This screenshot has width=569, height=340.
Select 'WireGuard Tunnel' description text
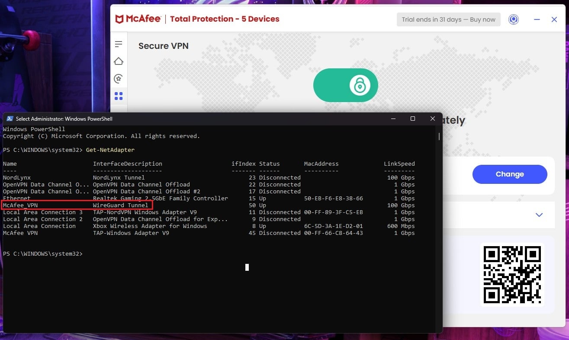tap(121, 205)
